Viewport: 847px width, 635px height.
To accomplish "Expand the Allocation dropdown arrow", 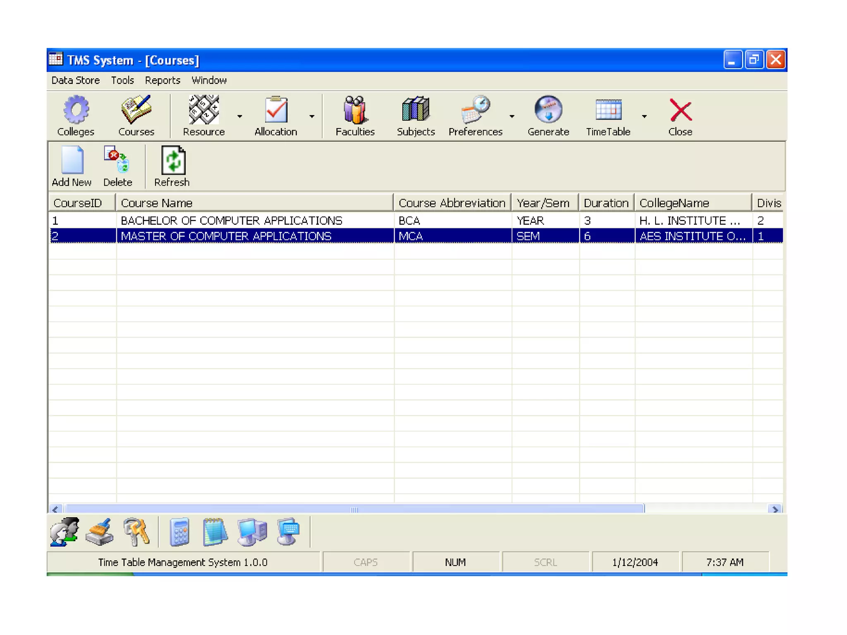I will tap(312, 117).
